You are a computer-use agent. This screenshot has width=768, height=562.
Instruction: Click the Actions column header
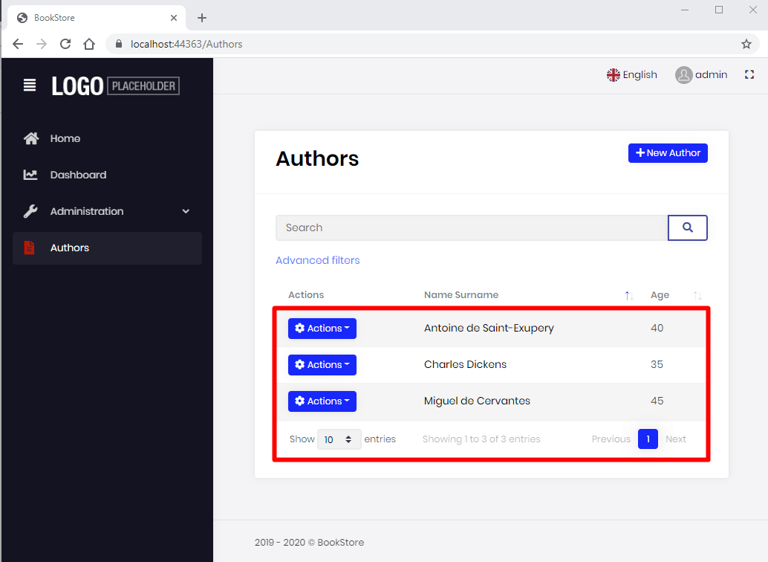pyautogui.click(x=305, y=294)
